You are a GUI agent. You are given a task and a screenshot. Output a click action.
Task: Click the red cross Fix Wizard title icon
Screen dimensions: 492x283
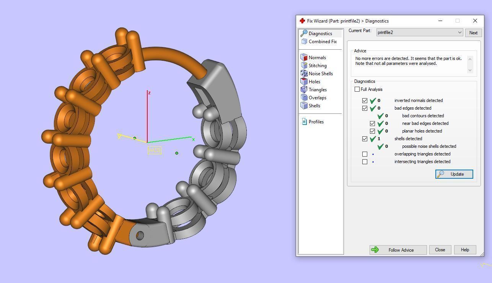302,21
